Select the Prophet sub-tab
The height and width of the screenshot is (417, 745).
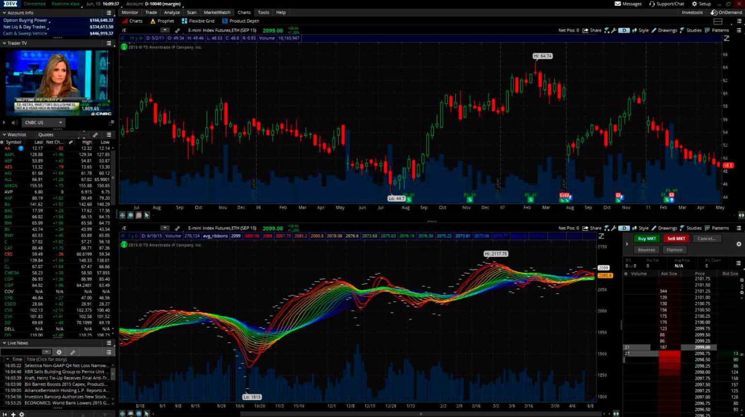[x=162, y=21]
